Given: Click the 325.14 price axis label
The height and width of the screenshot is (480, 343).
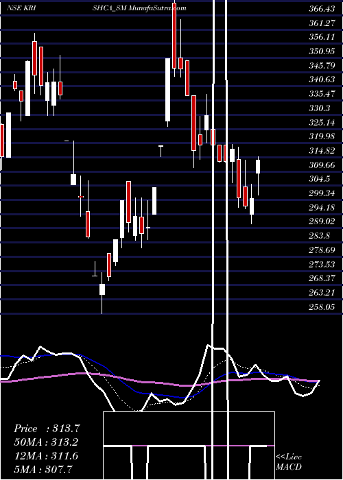Looking at the screenshot, I should tap(322, 123).
